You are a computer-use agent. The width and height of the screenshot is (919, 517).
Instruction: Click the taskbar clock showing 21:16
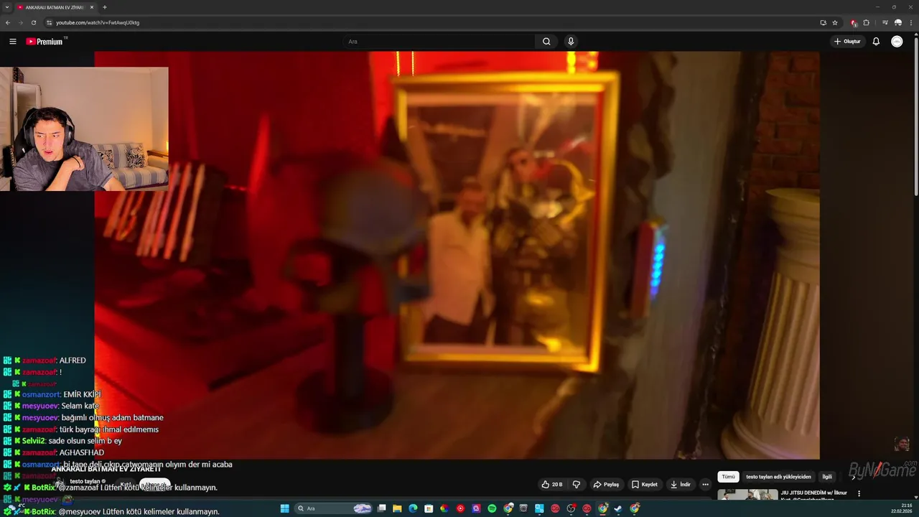coord(901,508)
